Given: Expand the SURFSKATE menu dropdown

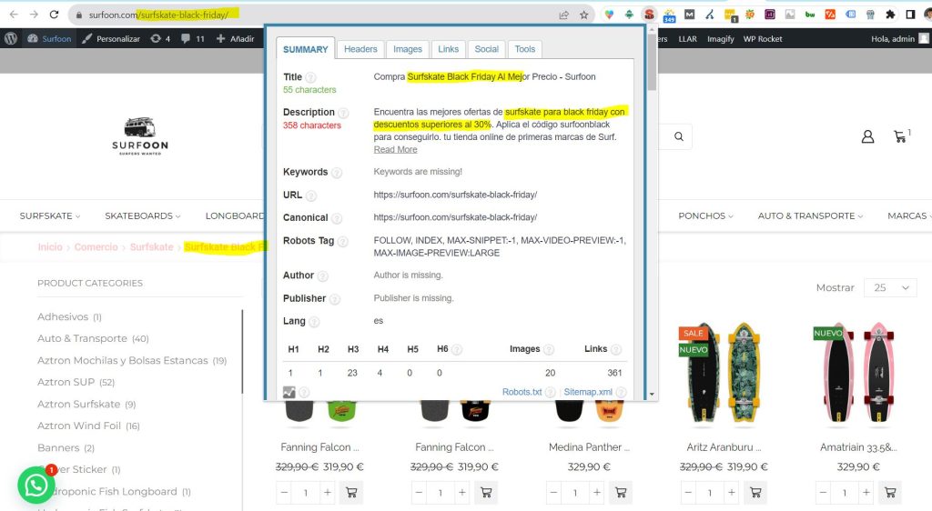Looking at the screenshot, I should click(x=50, y=216).
